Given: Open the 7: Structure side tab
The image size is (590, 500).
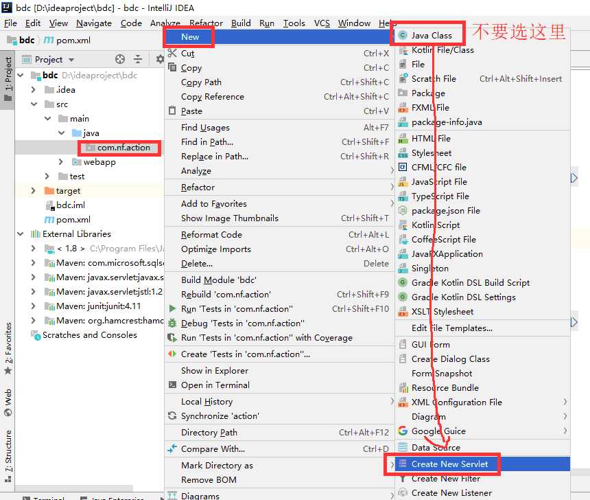Looking at the screenshot, I should click(8, 456).
